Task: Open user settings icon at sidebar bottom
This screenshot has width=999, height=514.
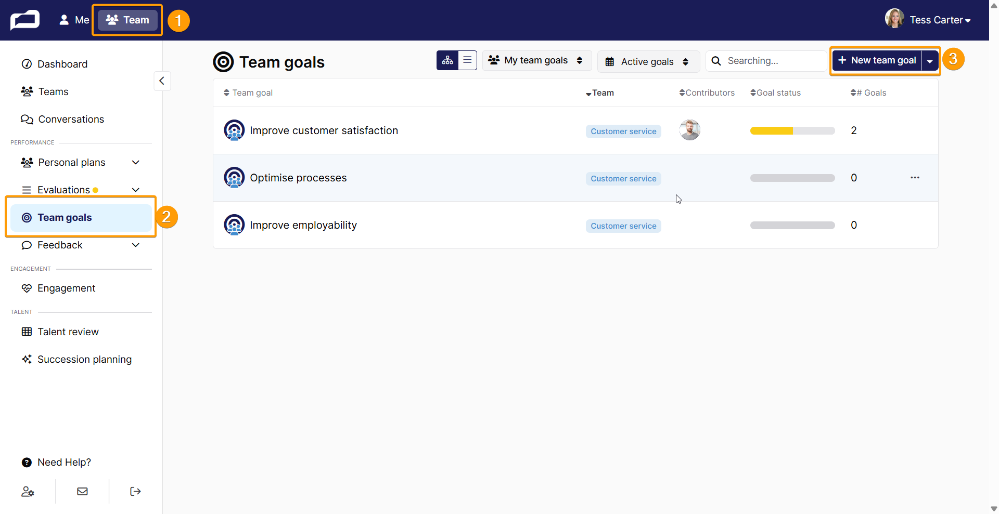Action: coord(28,491)
